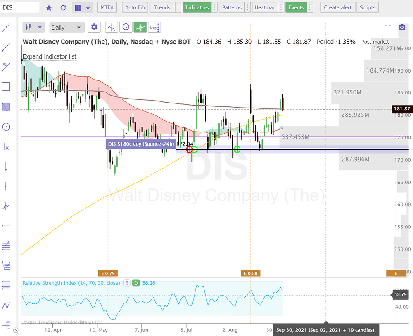Viewport: 413px width, 336px height.
Task: Collapse the left drawing toolbar arrow
Action: [16, 330]
